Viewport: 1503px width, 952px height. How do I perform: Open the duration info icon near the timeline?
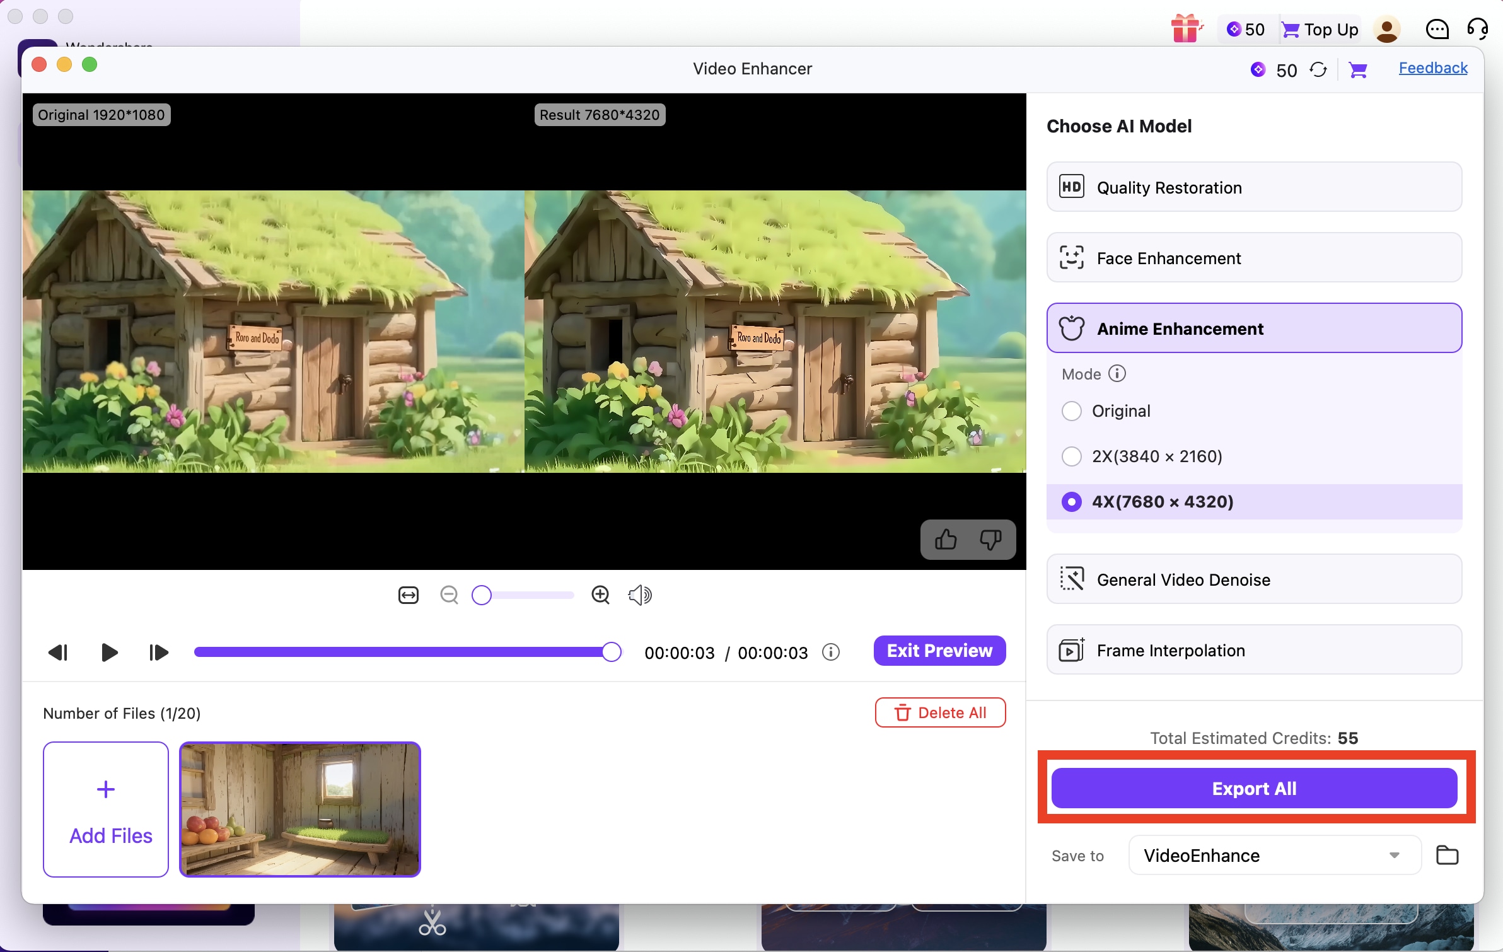point(831,653)
